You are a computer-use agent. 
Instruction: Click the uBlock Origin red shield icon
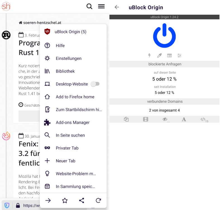pos(47,31)
